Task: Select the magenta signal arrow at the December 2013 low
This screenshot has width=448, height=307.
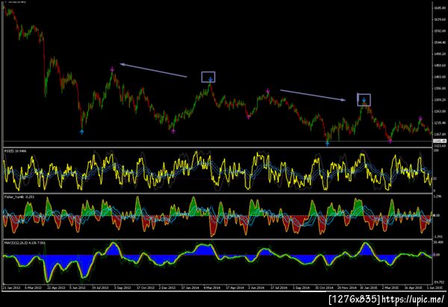Action: tap(173, 131)
